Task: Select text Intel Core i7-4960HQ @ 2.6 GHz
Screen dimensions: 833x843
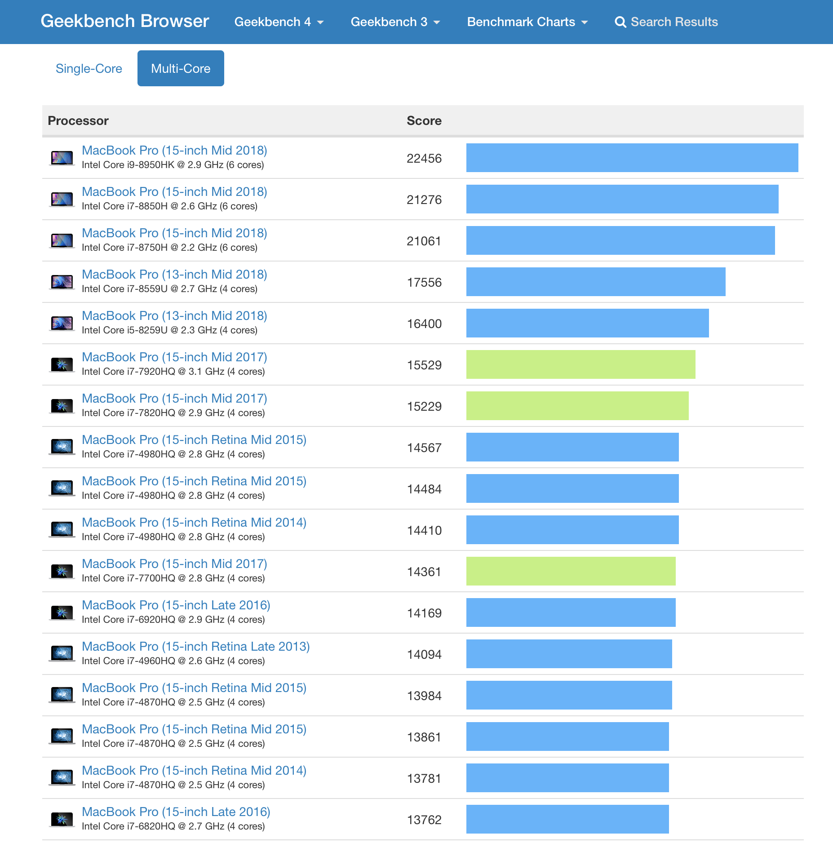Action: click(153, 661)
